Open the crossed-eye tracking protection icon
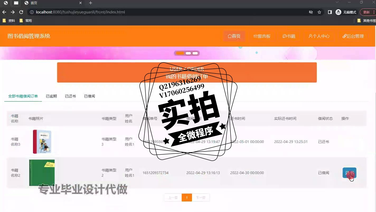 pyautogui.click(x=311, y=12)
